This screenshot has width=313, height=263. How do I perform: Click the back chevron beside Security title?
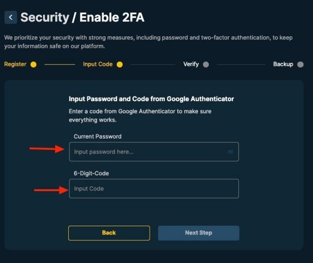(11, 18)
